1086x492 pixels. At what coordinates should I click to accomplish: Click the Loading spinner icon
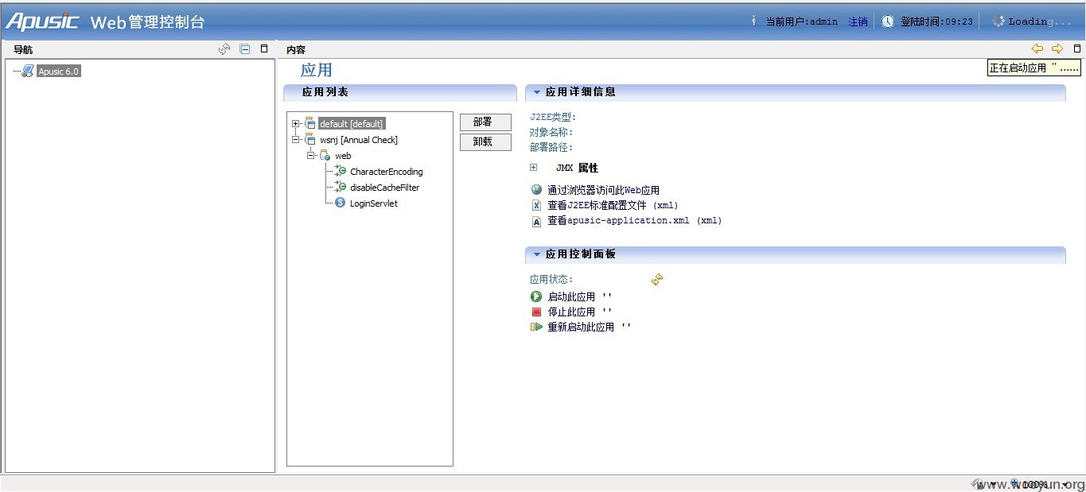pyautogui.click(x=998, y=21)
